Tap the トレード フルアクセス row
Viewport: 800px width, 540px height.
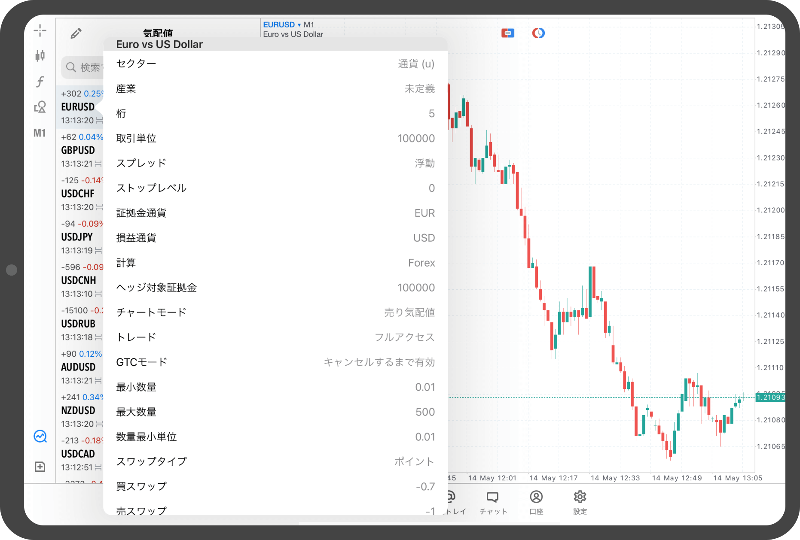point(275,337)
